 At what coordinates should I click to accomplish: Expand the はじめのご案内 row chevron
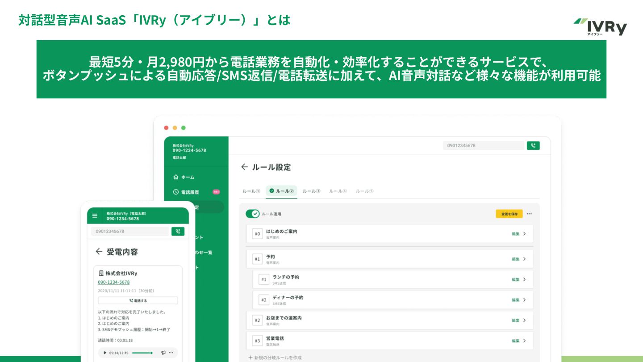click(x=525, y=234)
